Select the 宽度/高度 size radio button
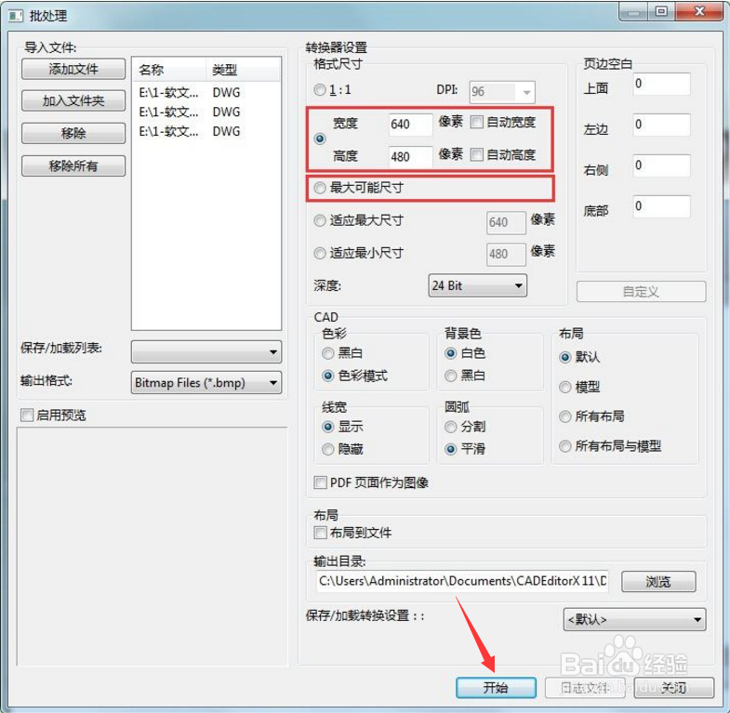Screen dimensions: 730x713 (320, 139)
